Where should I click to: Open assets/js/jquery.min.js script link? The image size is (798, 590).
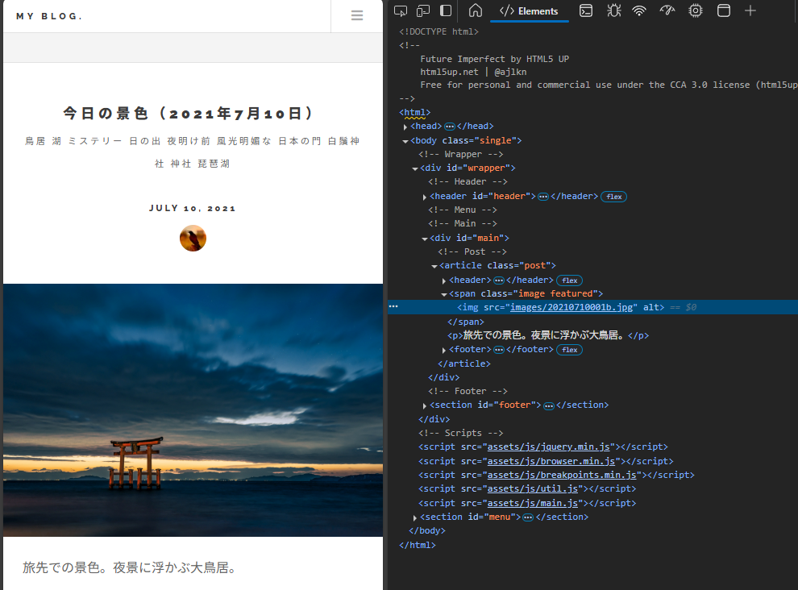(x=549, y=447)
